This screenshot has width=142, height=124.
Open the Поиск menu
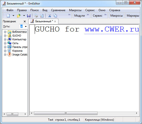click(x=34, y=10)
